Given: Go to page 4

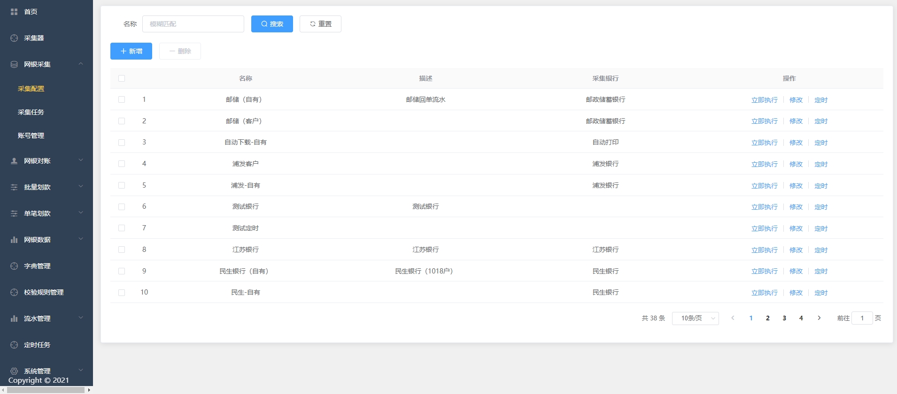Looking at the screenshot, I should point(801,318).
